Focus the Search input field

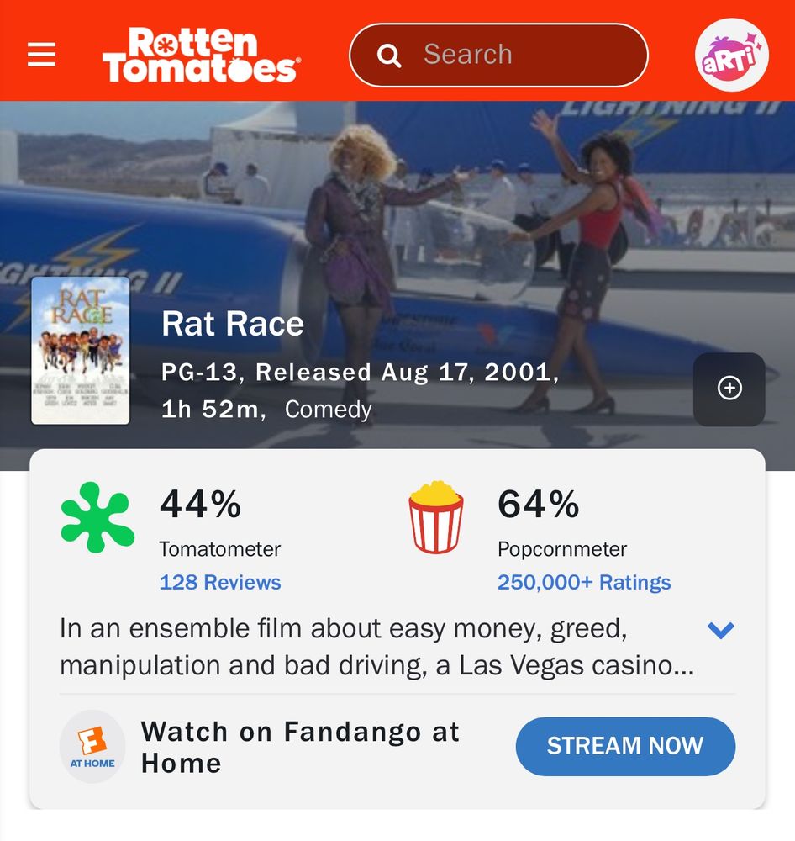pyautogui.click(x=498, y=55)
